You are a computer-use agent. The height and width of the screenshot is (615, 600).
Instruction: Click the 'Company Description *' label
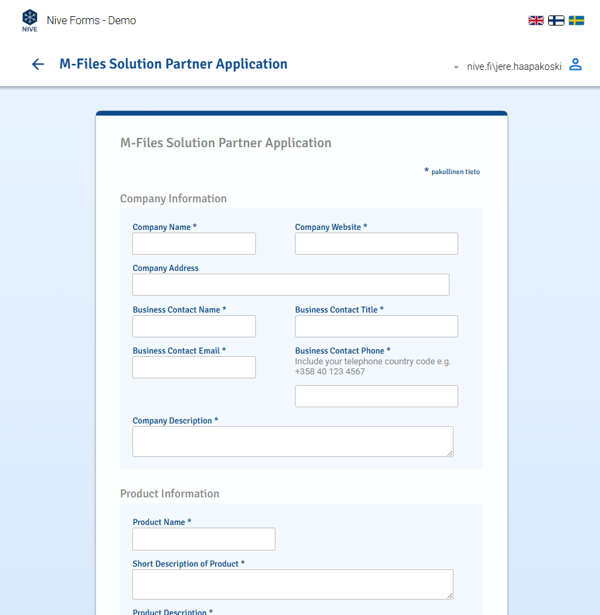pos(175,421)
